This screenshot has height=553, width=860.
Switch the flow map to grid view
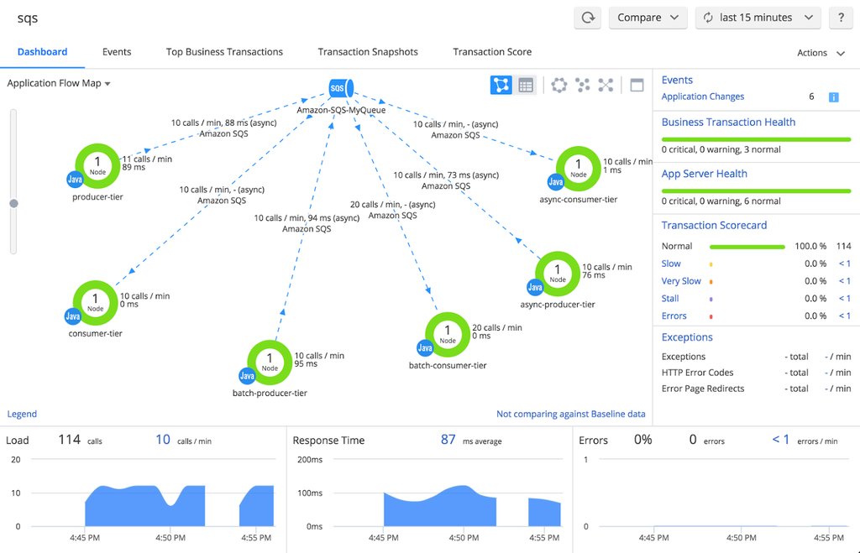(x=527, y=85)
